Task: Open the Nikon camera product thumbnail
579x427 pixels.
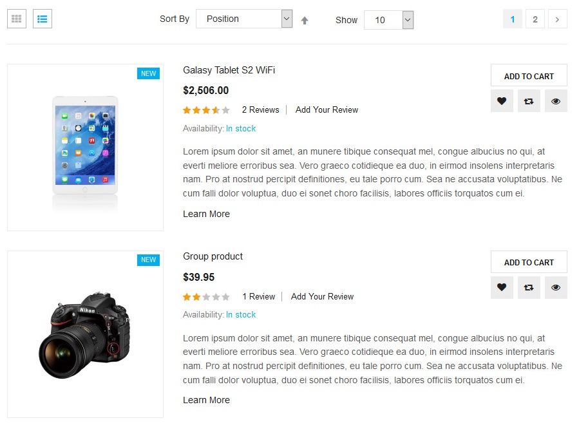Action: coord(85,334)
